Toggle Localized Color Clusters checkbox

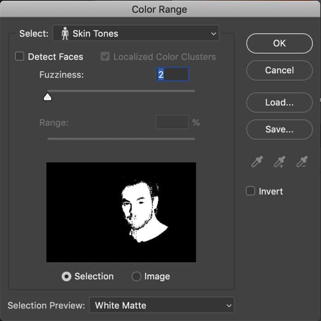(105, 56)
